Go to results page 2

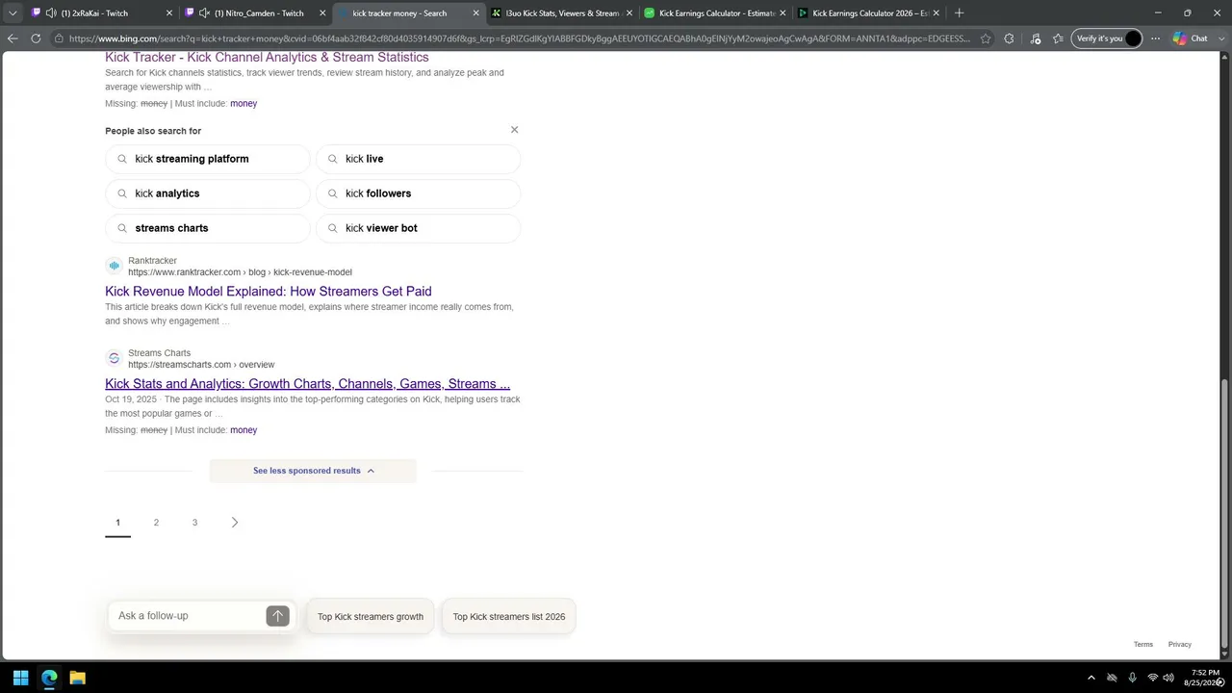[156, 523]
